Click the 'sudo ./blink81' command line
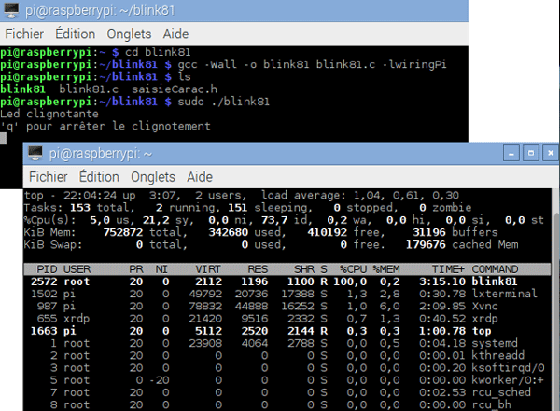Image resolution: width=560 pixels, height=411 pixels. tap(223, 102)
